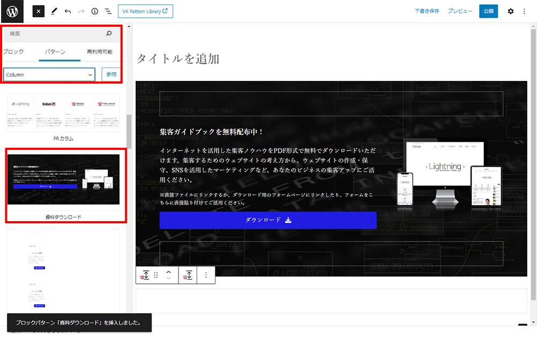The width and height of the screenshot is (537, 347).
Task: Open the editor options three-dot menu
Action: pos(524,11)
